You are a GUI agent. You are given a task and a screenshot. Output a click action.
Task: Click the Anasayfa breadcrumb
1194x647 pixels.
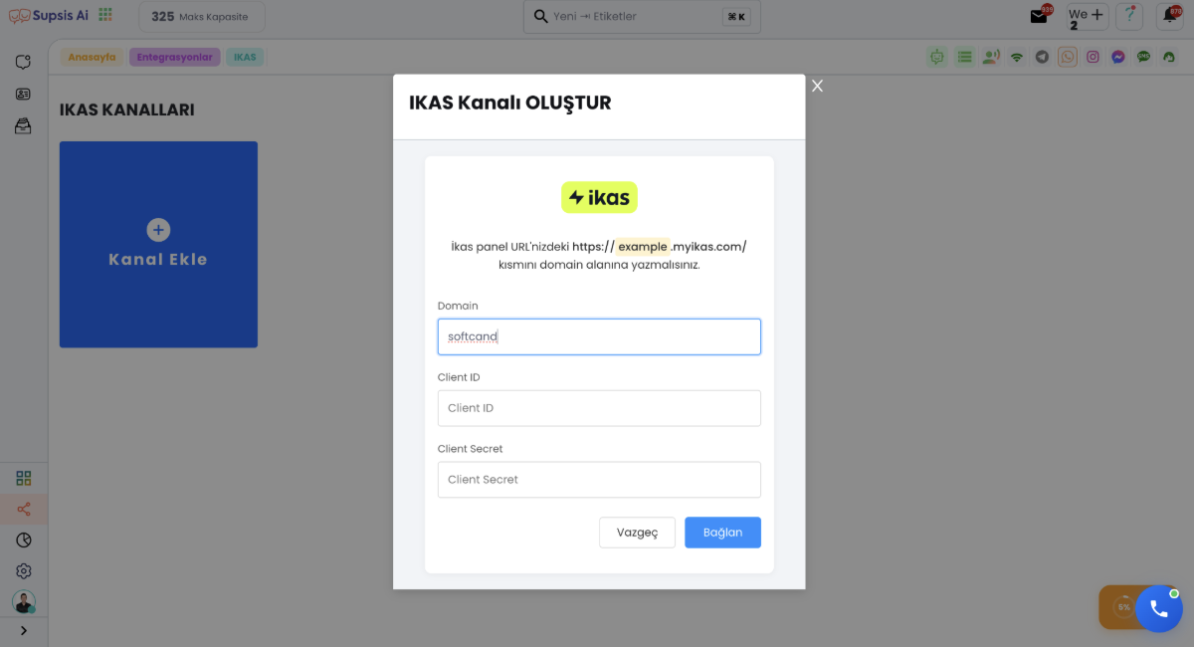coord(92,57)
